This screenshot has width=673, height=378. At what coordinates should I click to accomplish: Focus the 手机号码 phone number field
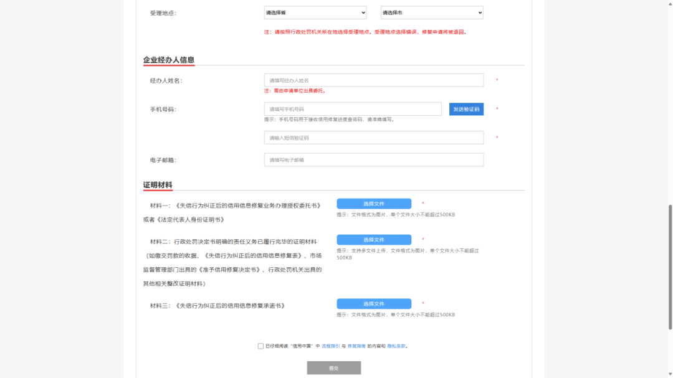pyautogui.click(x=352, y=109)
